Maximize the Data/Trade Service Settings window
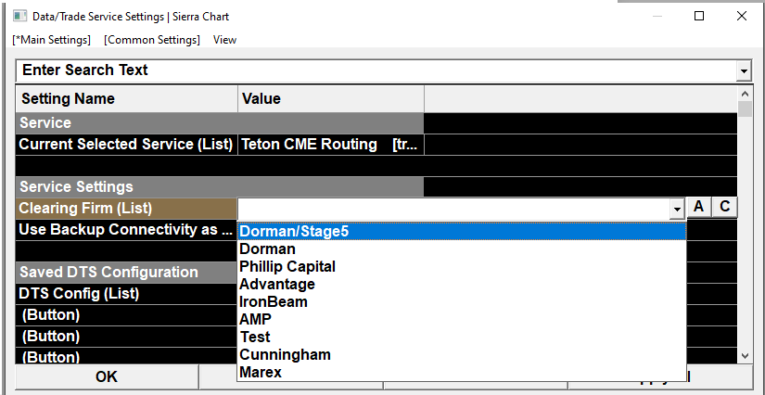This screenshot has height=395, width=765. point(699,16)
